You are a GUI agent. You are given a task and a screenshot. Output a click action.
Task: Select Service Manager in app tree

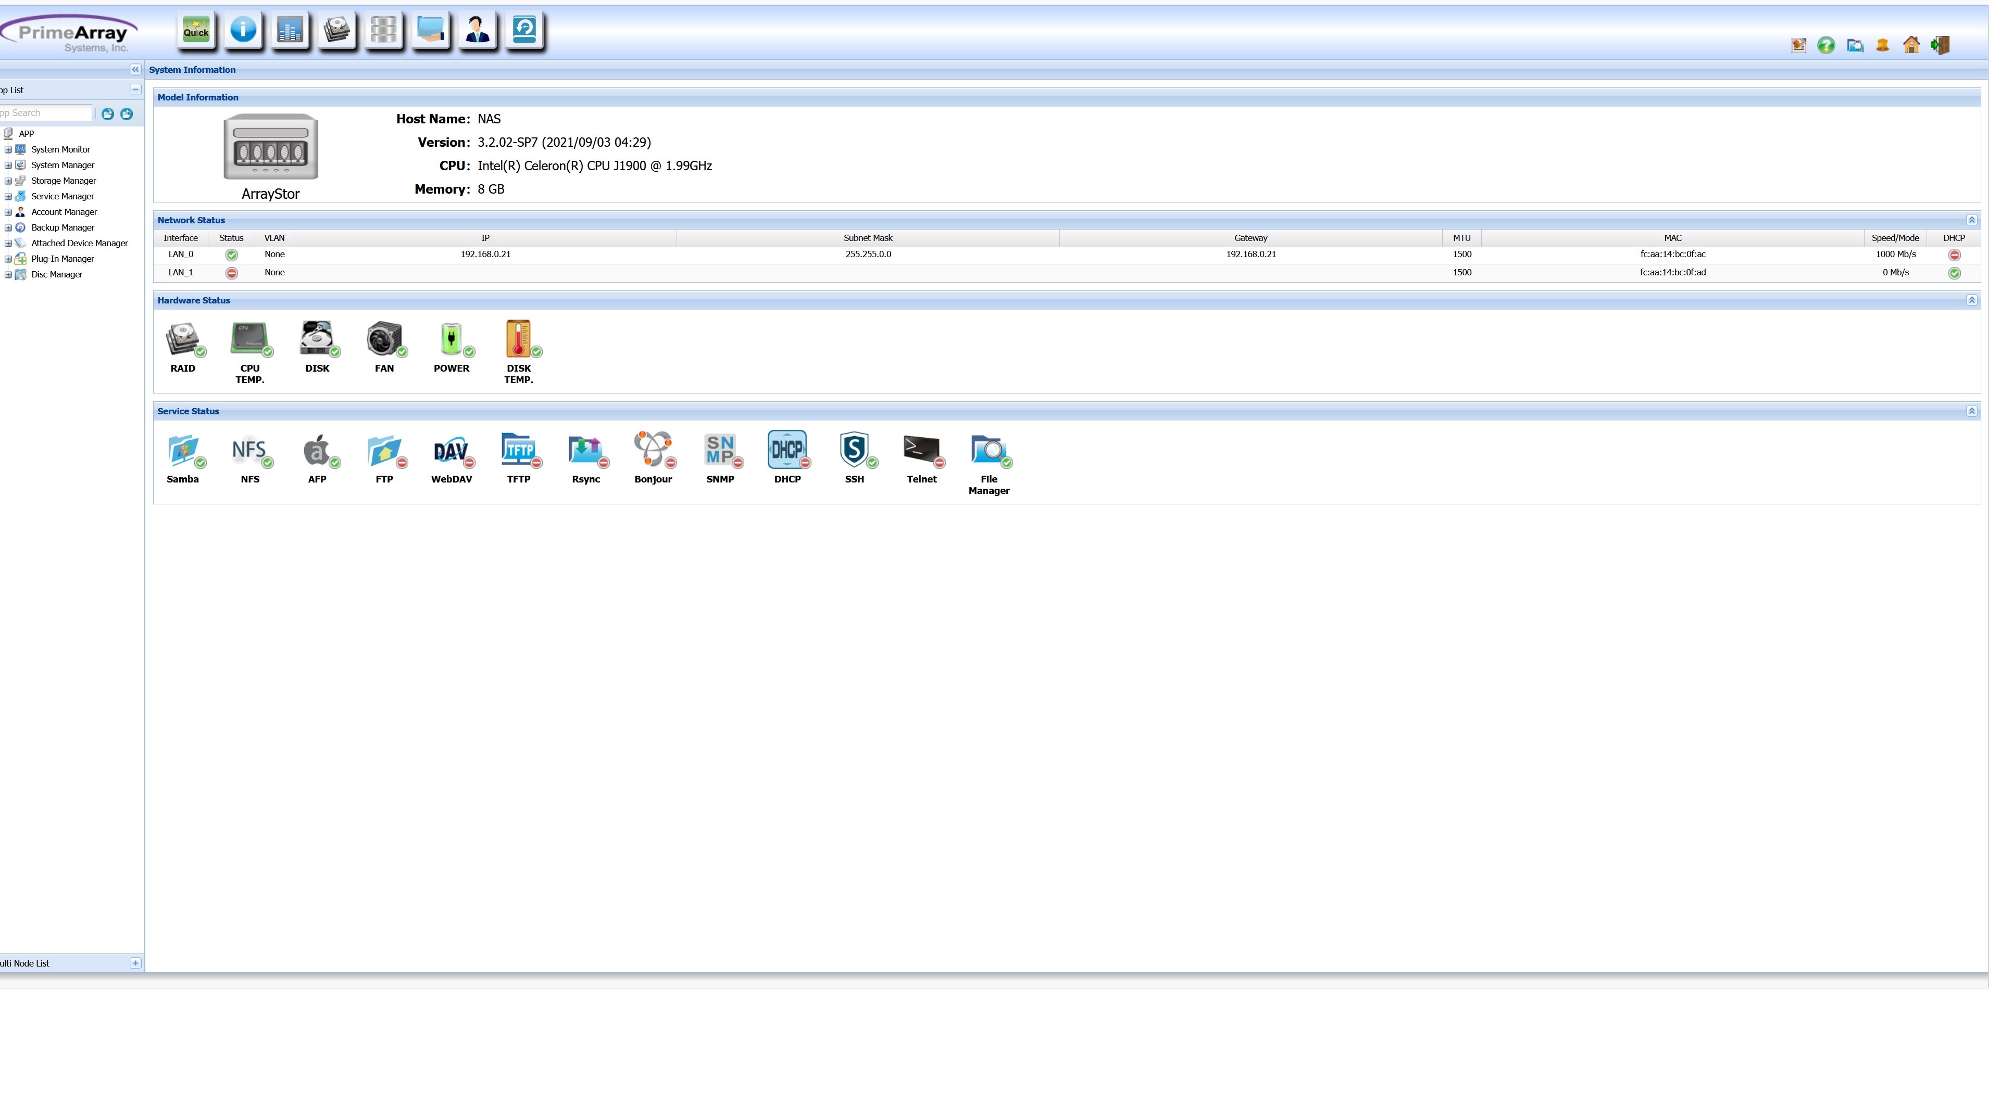pyautogui.click(x=62, y=196)
